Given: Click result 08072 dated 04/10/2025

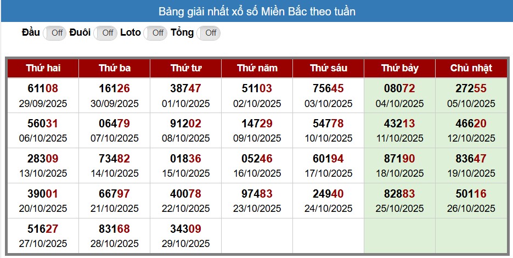Looking at the screenshot, I should [400, 88].
